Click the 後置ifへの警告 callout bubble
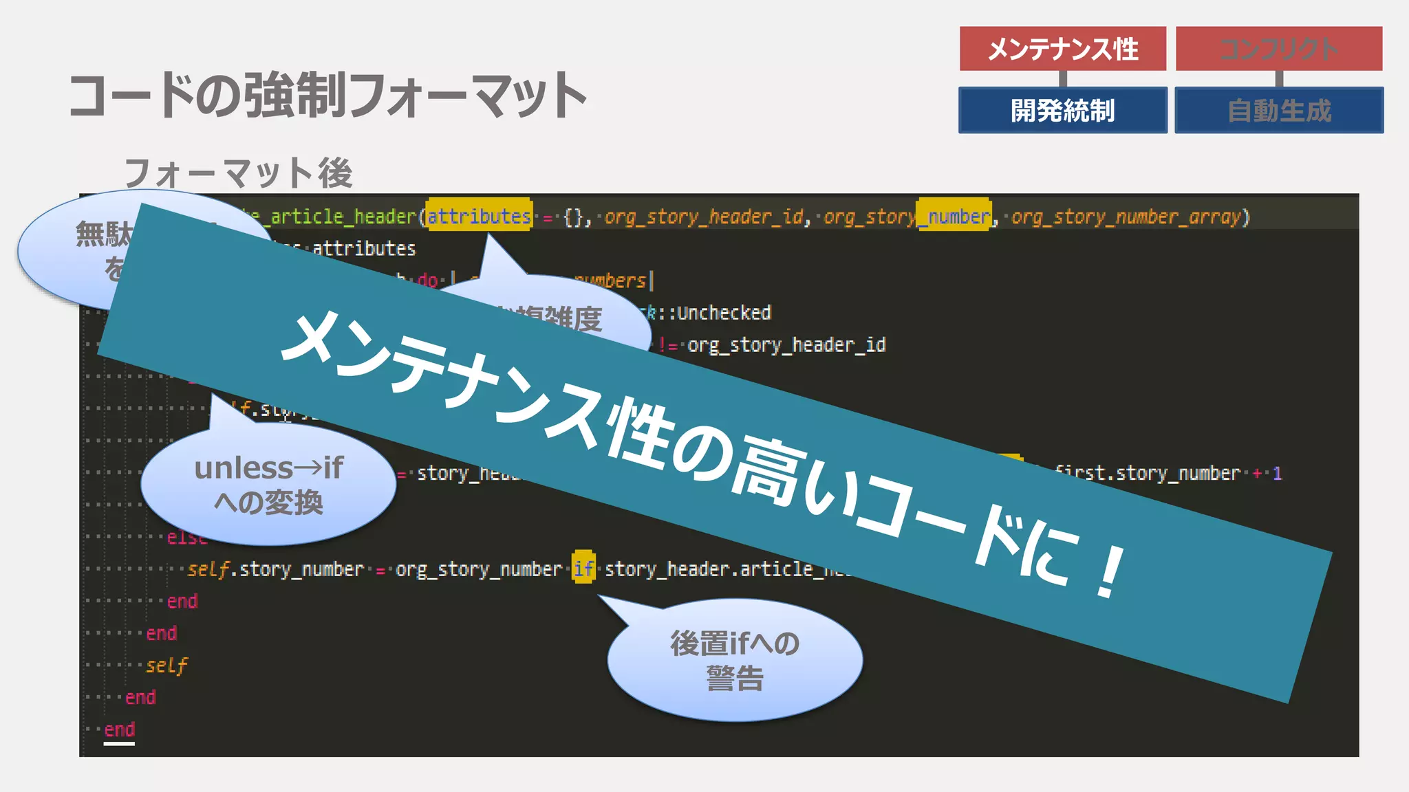 (734, 659)
